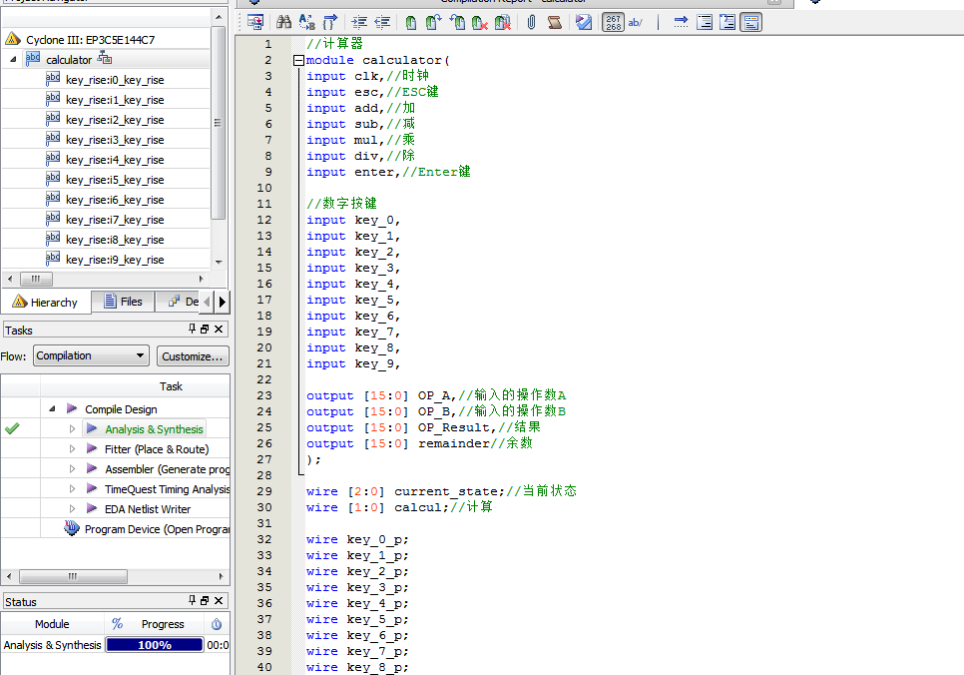Click the paperclip icon in toolbar
The image size is (964, 675).
point(532,22)
